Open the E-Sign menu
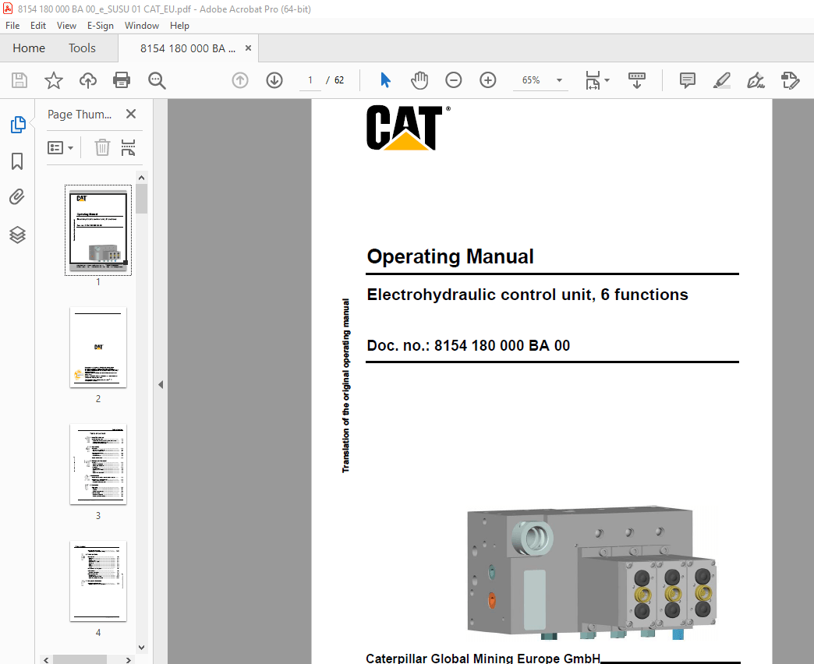This screenshot has width=814, height=664. [101, 26]
